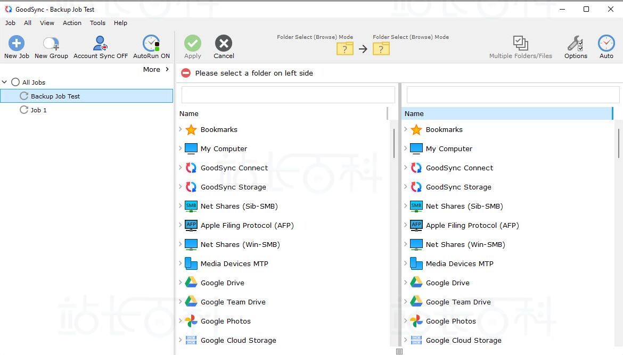The width and height of the screenshot is (623, 355).
Task: Click the right pane vertical scrollbar
Action: 619,143
